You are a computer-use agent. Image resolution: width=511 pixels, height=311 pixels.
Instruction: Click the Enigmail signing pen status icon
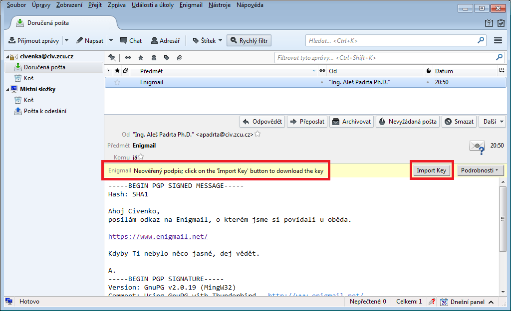click(432, 302)
